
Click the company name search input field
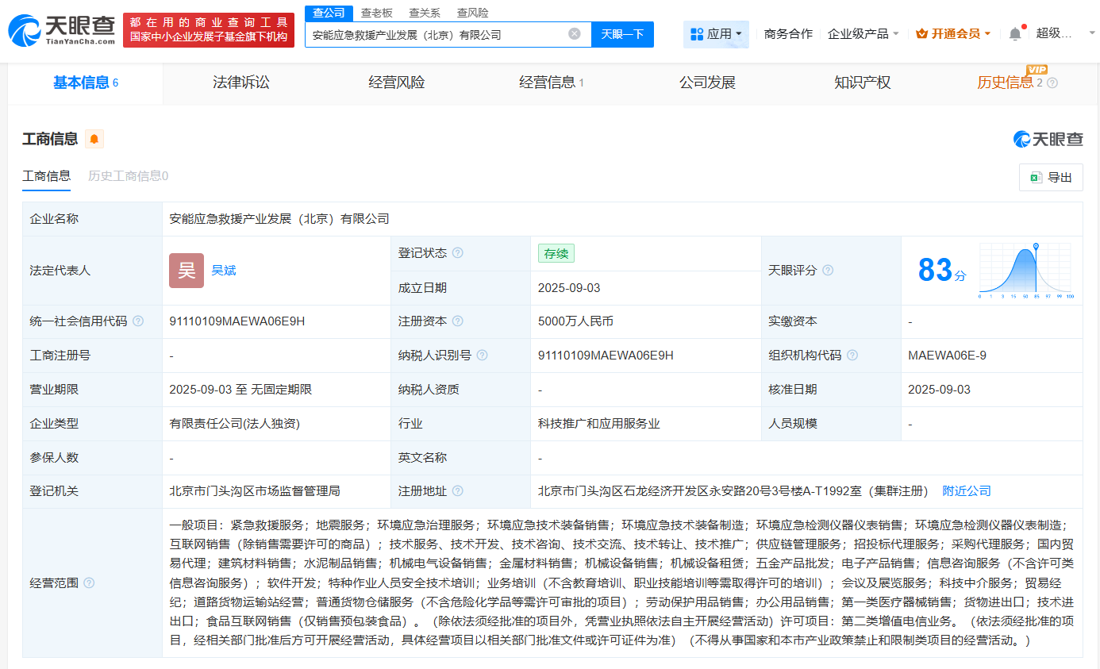[x=437, y=35]
